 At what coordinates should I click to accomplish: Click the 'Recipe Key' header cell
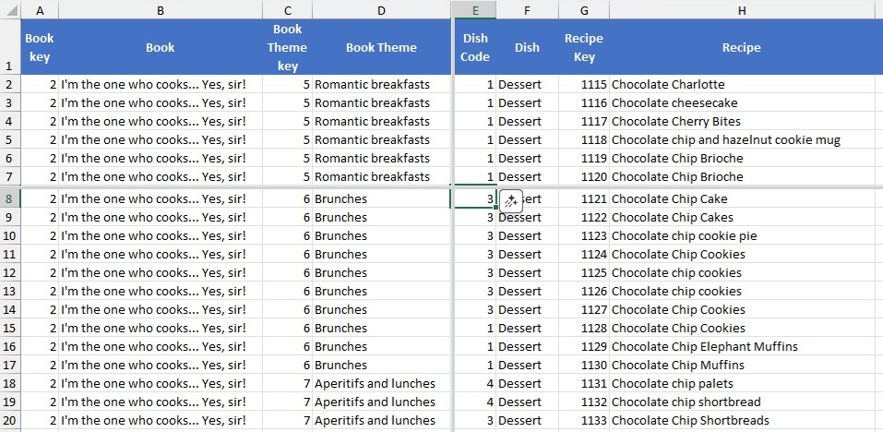583,47
